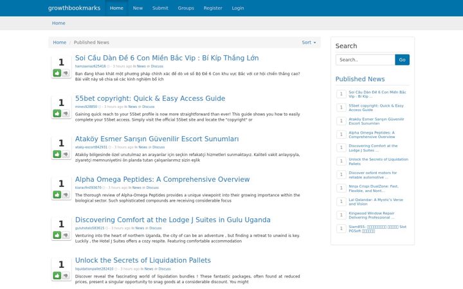Image resolution: width=463 pixels, height=289 pixels.
Task: Click News category under Soi Cầu Dàn Đề post
Action: 141,66
